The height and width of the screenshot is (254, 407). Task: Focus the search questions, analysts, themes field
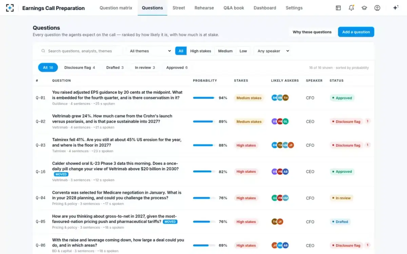pyautogui.click(x=80, y=51)
